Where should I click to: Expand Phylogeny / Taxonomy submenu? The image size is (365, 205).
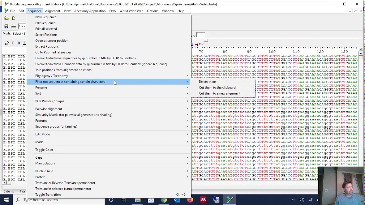(x=109, y=76)
